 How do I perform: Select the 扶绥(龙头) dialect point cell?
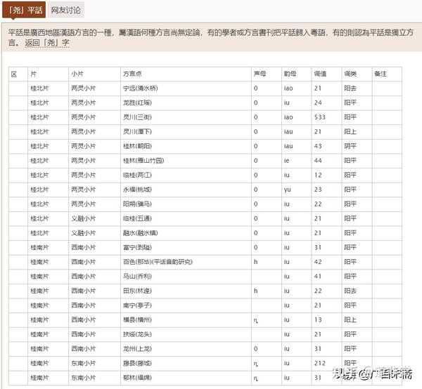186,335
